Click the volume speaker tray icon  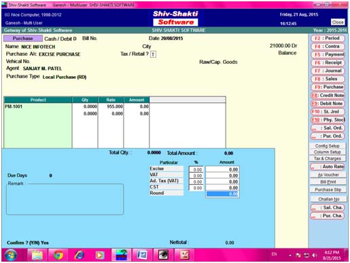[x=315, y=256]
